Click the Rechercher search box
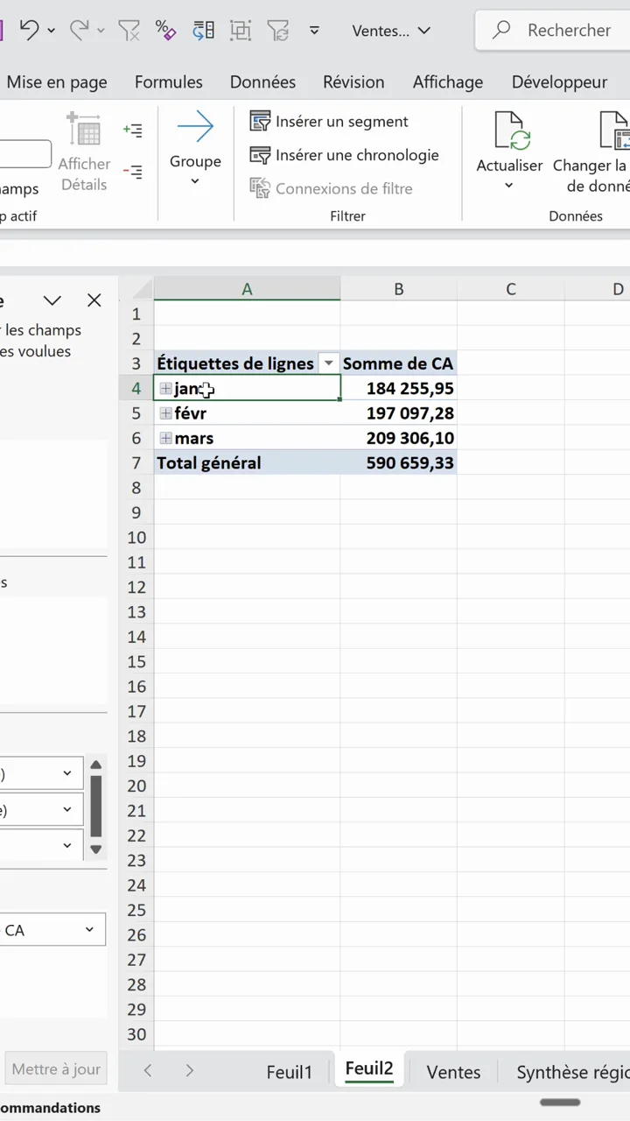This screenshot has width=630, height=1121. tap(552, 30)
